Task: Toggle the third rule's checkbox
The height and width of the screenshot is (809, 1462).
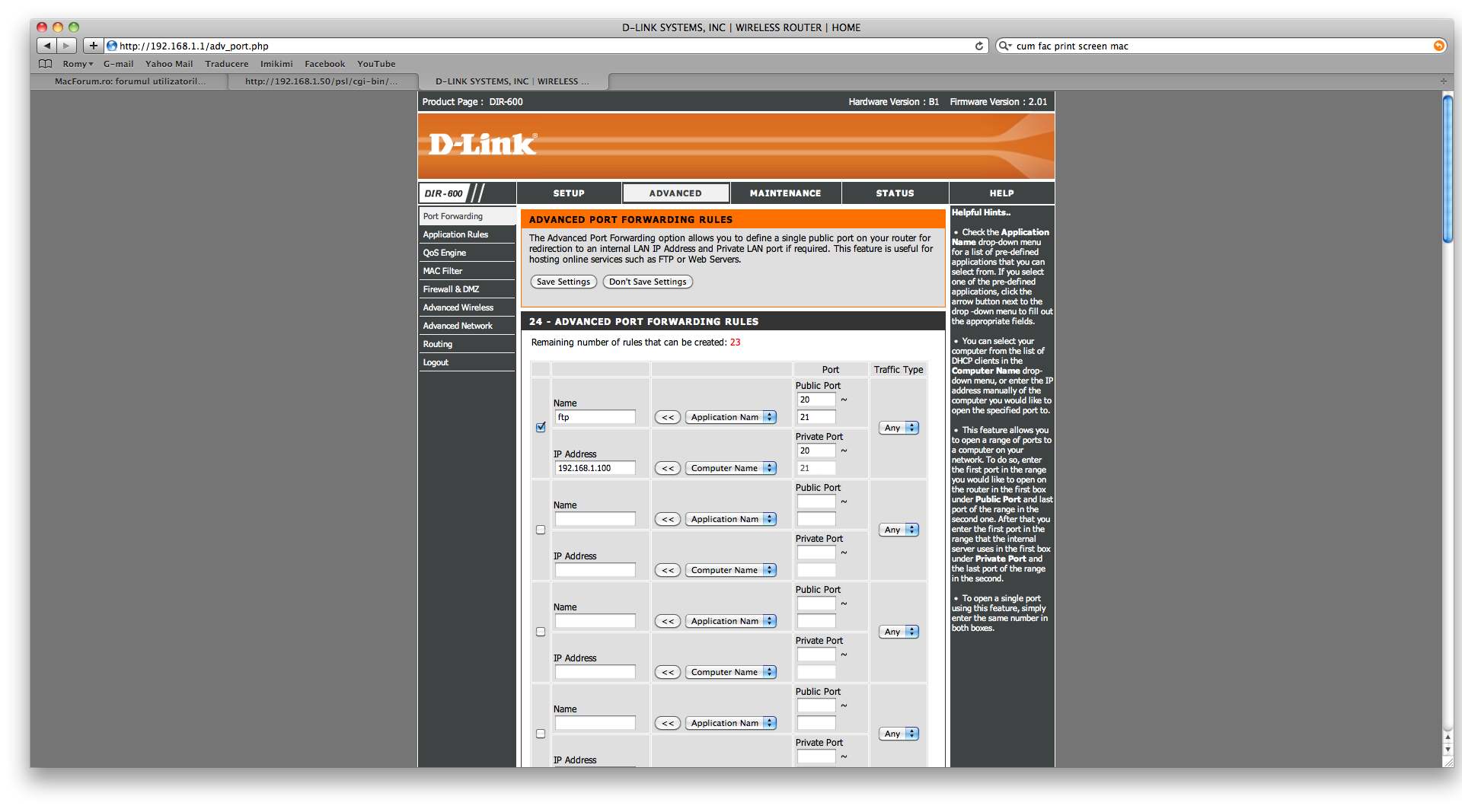Action: click(x=541, y=632)
